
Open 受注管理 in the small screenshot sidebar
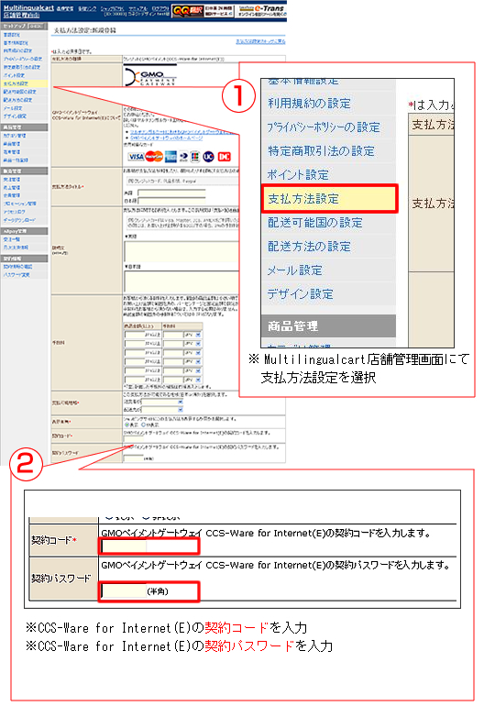tap(12, 179)
